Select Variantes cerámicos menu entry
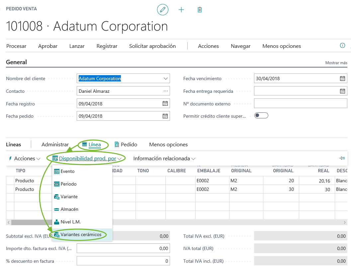Image resolution: width=351 pixels, height=276 pixels. [82, 235]
